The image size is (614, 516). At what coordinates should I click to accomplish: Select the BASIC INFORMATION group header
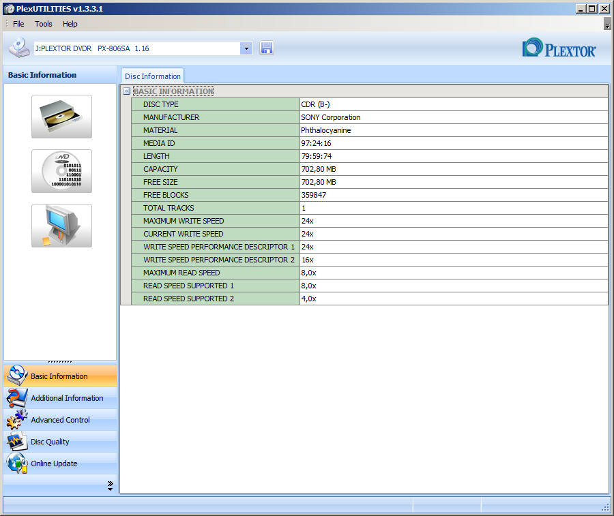pos(173,91)
